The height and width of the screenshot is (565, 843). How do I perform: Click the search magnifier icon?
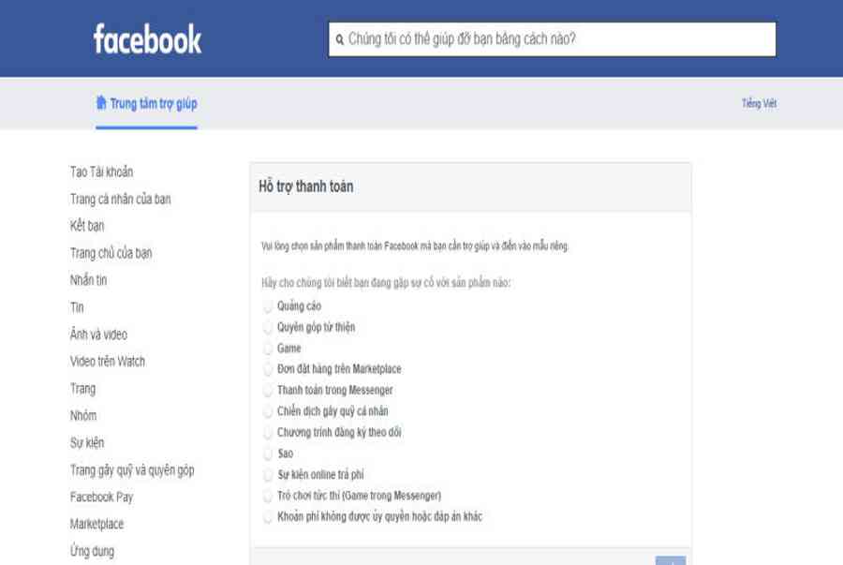(340, 39)
